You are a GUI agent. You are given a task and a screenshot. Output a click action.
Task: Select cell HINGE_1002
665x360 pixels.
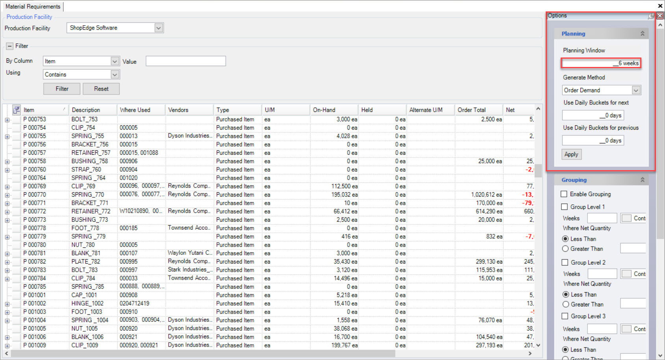click(93, 304)
